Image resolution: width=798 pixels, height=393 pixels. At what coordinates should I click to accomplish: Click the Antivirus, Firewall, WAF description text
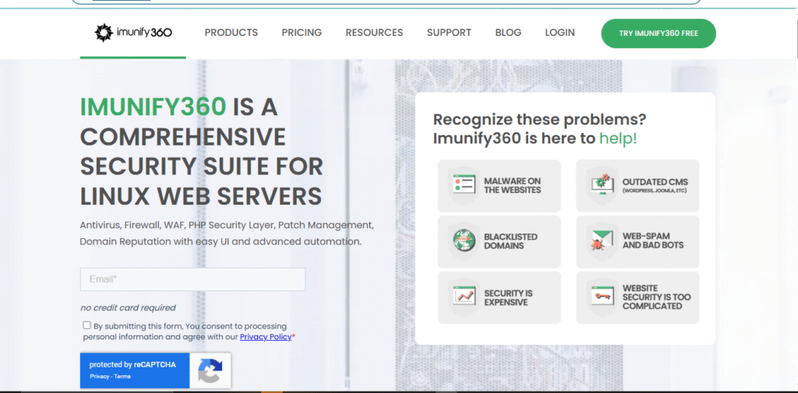(227, 233)
